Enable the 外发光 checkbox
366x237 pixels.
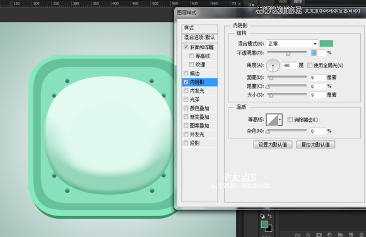tap(186, 134)
